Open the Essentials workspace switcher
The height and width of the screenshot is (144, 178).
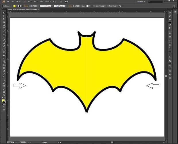pos(141,2)
